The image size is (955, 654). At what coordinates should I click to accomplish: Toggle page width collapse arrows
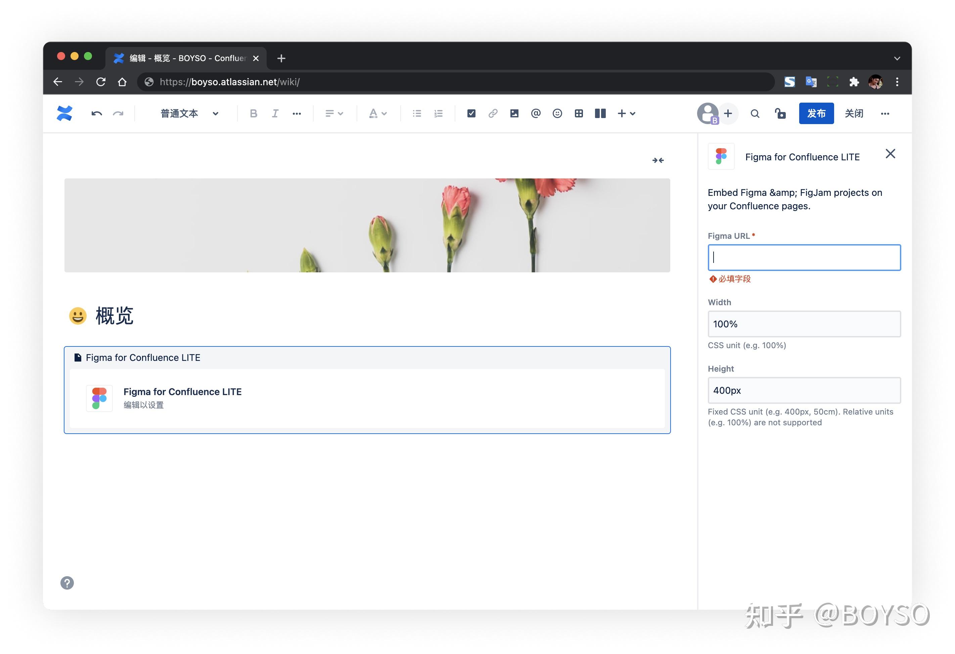657,161
